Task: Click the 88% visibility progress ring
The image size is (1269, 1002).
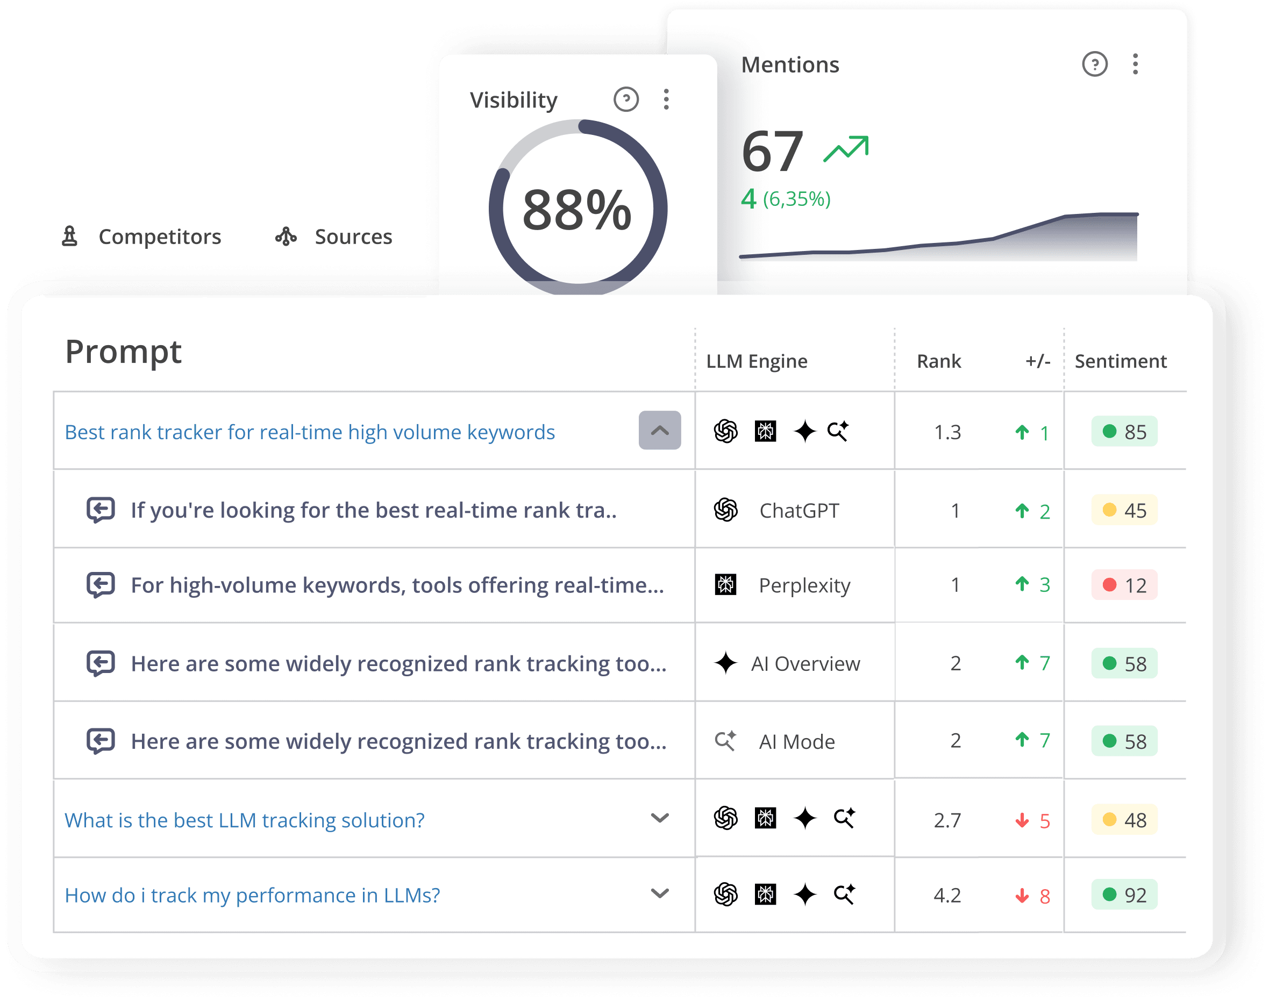Action: click(x=578, y=208)
